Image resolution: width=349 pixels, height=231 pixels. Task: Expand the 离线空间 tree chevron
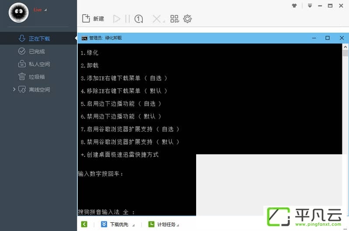[14, 89]
